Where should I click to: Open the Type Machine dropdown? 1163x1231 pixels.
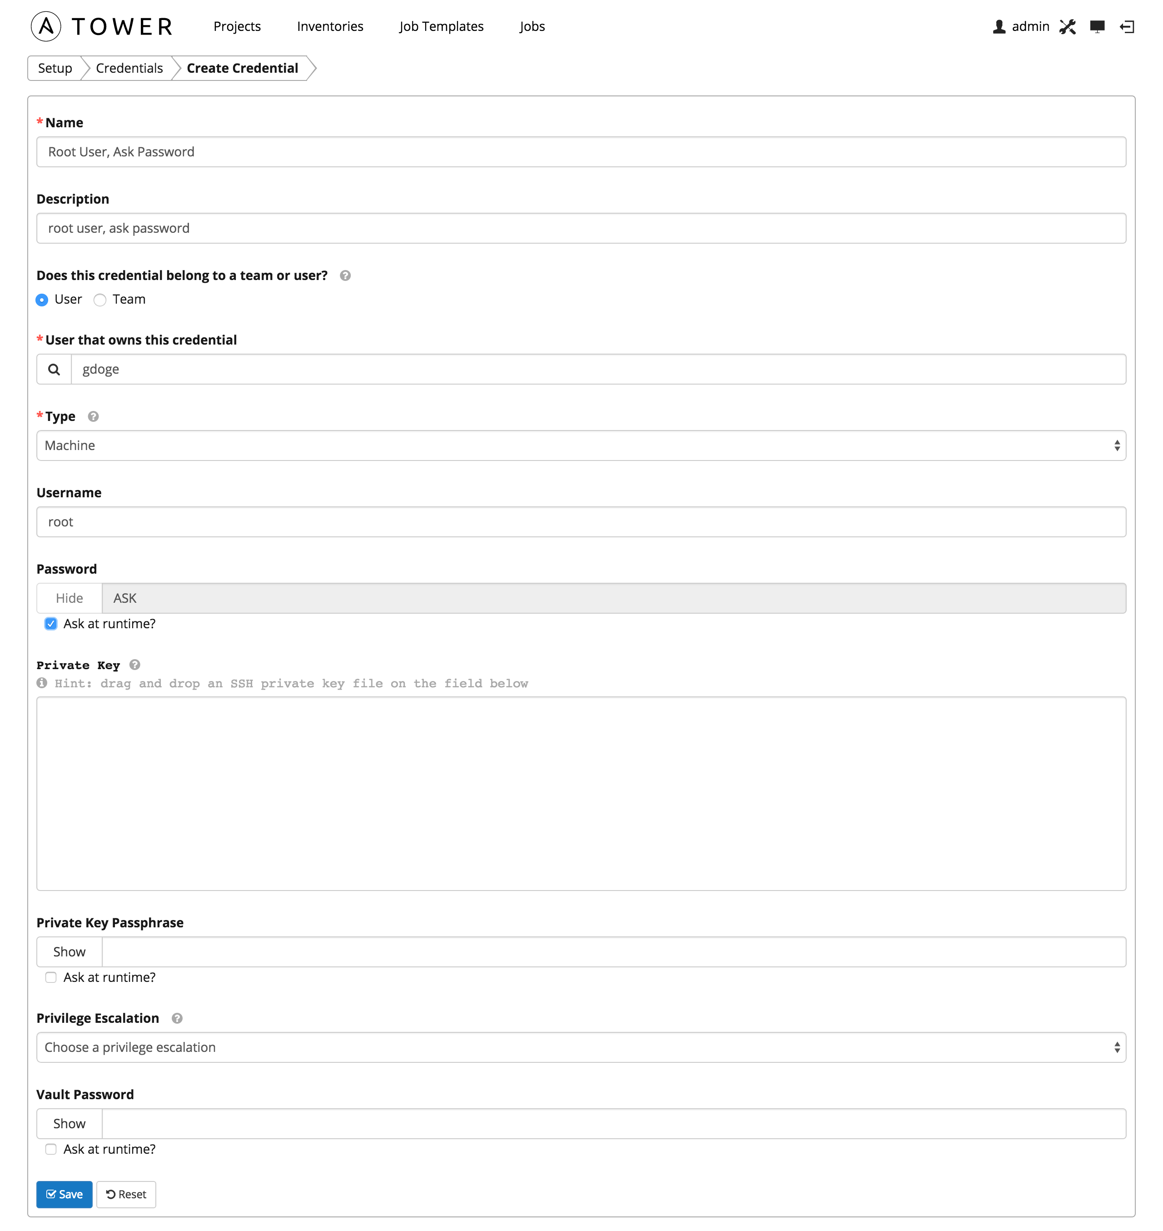[581, 445]
